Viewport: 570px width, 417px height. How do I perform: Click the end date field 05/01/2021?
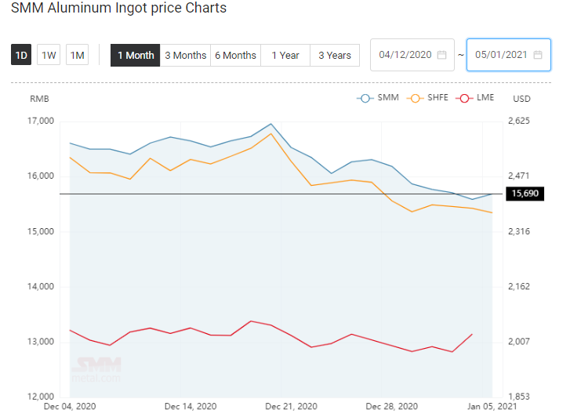509,55
